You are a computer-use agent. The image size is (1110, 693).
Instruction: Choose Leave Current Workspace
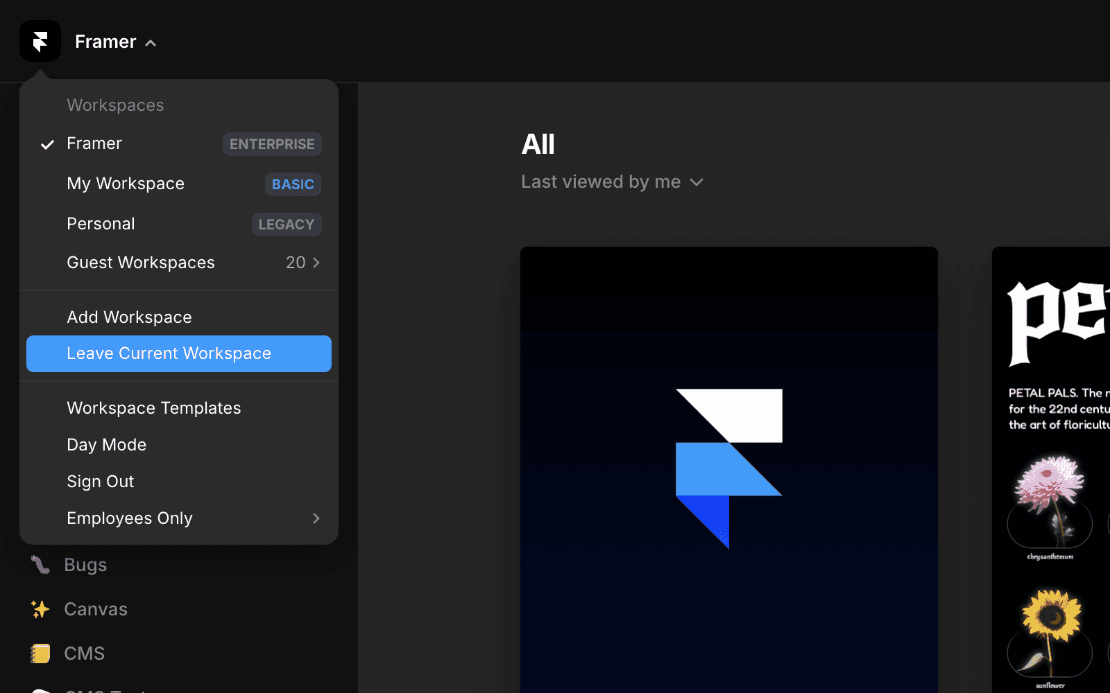169,353
